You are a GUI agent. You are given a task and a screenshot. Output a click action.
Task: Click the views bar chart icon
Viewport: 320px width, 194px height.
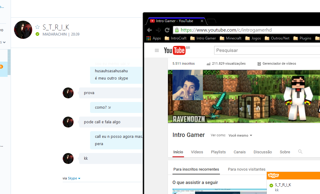[x=208, y=64]
